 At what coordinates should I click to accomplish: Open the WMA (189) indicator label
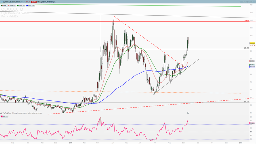(30, 5)
